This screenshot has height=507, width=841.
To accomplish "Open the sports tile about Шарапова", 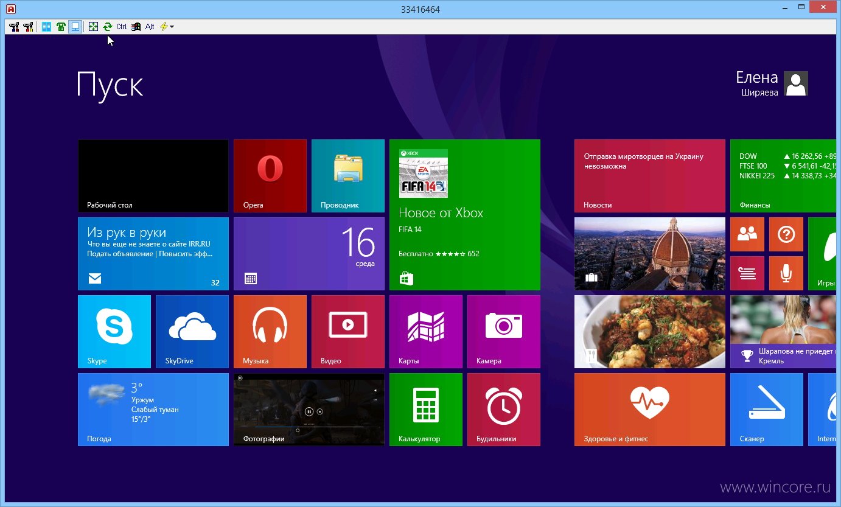I will click(783, 332).
